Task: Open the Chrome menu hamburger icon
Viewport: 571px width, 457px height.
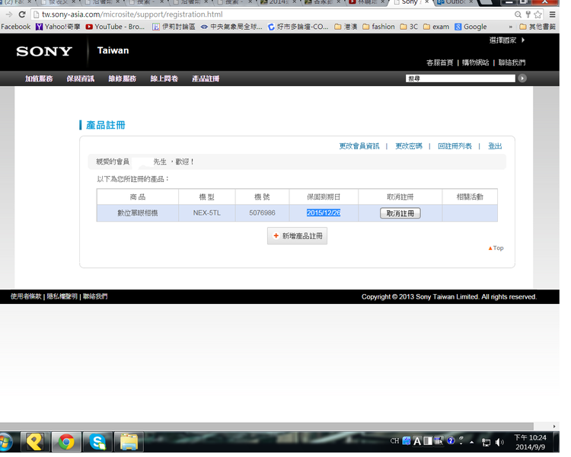Action: pyautogui.click(x=553, y=14)
